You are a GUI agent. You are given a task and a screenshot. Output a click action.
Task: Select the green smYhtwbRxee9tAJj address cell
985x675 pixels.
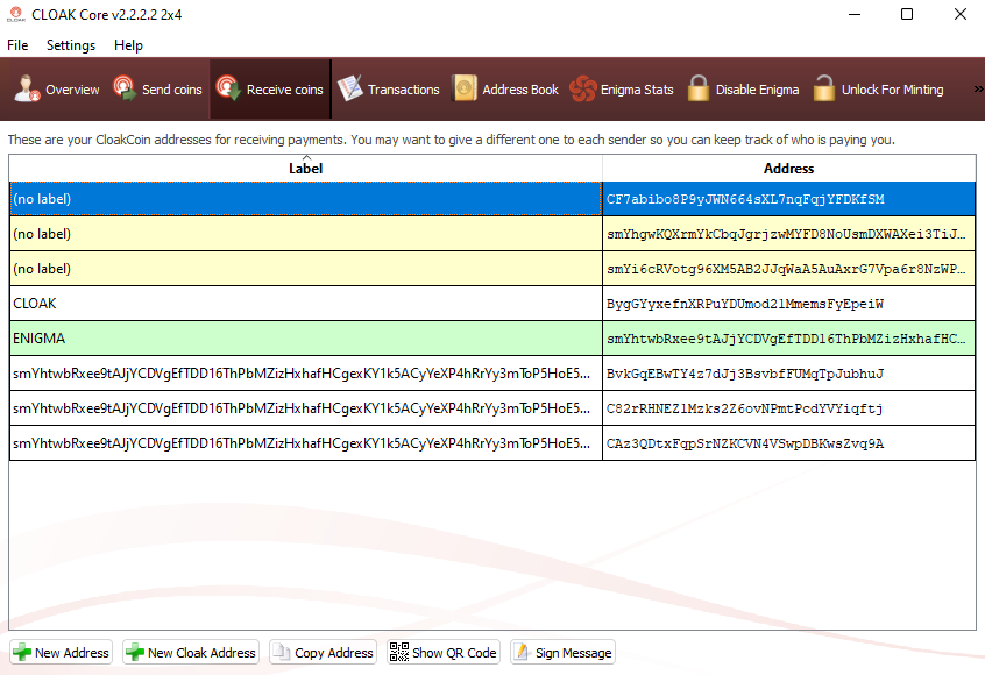(789, 339)
